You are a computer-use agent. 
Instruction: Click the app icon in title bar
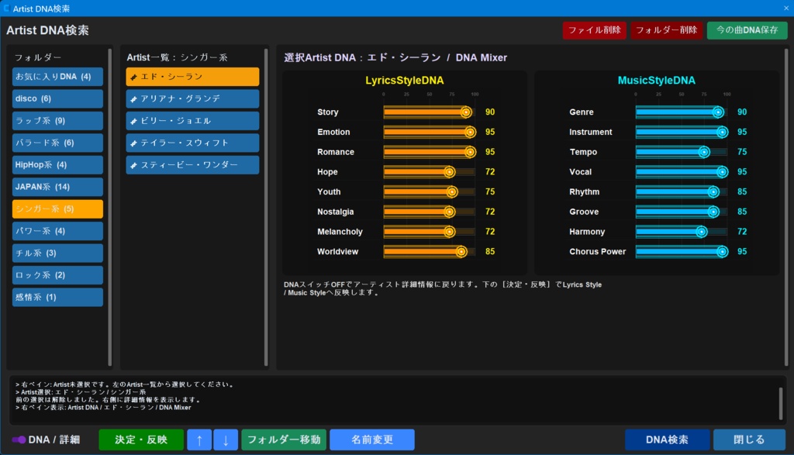(x=6, y=8)
